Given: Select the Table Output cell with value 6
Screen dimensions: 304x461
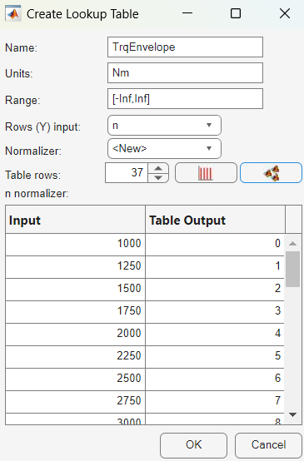Looking at the screenshot, I should click(x=215, y=379).
